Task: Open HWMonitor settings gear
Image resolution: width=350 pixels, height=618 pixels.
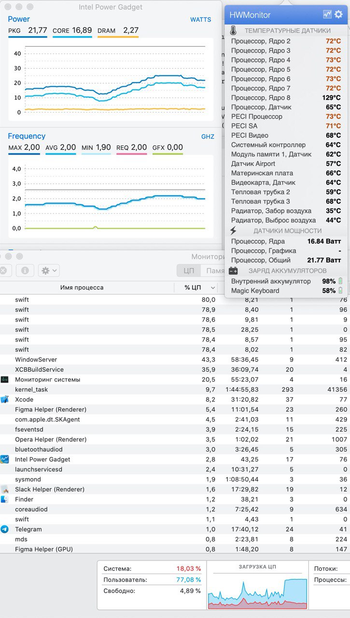Action: coord(338,14)
